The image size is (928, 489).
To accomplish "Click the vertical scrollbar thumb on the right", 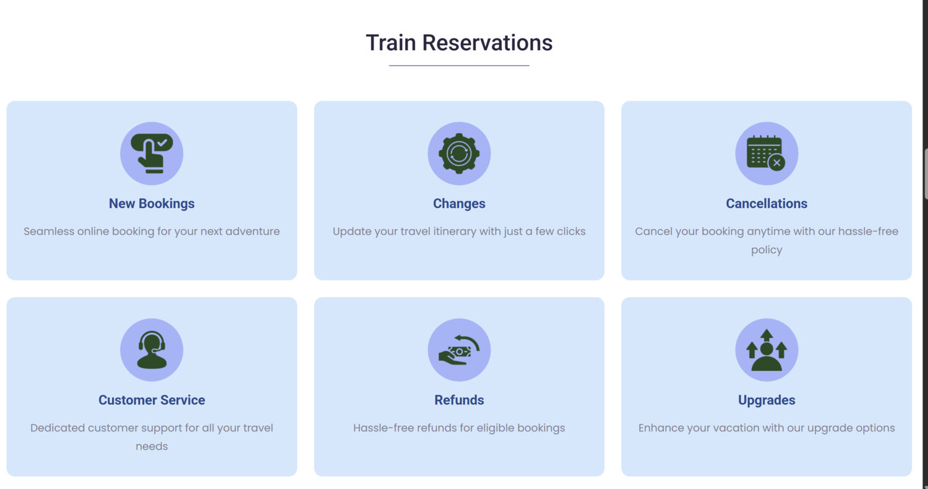I will (x=926, y=174).
